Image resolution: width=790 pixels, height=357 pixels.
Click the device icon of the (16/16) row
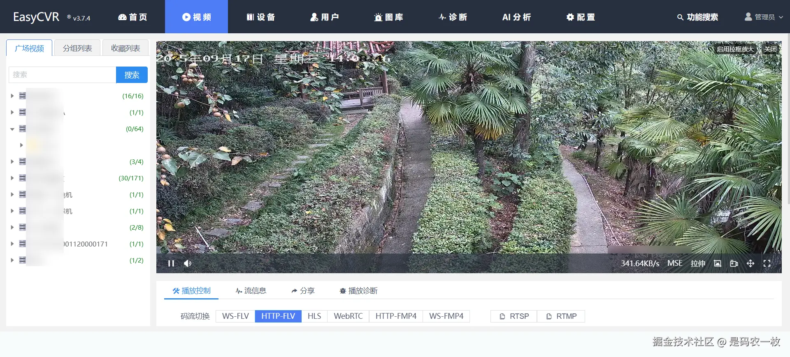[x=23, y=96]
